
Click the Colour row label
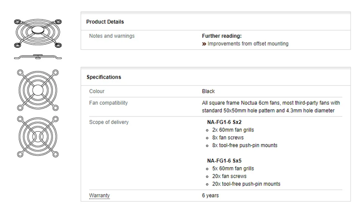click(x=97, y=91)
